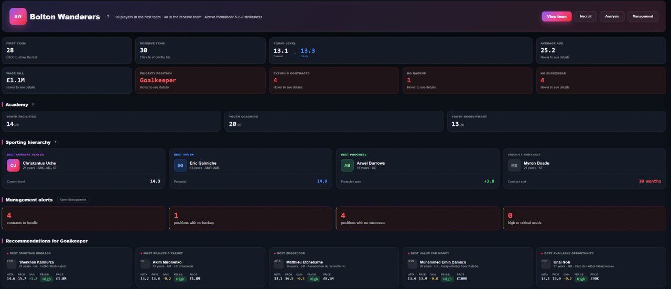
Task: Click player name Myron Boadu
Action: 536,163
